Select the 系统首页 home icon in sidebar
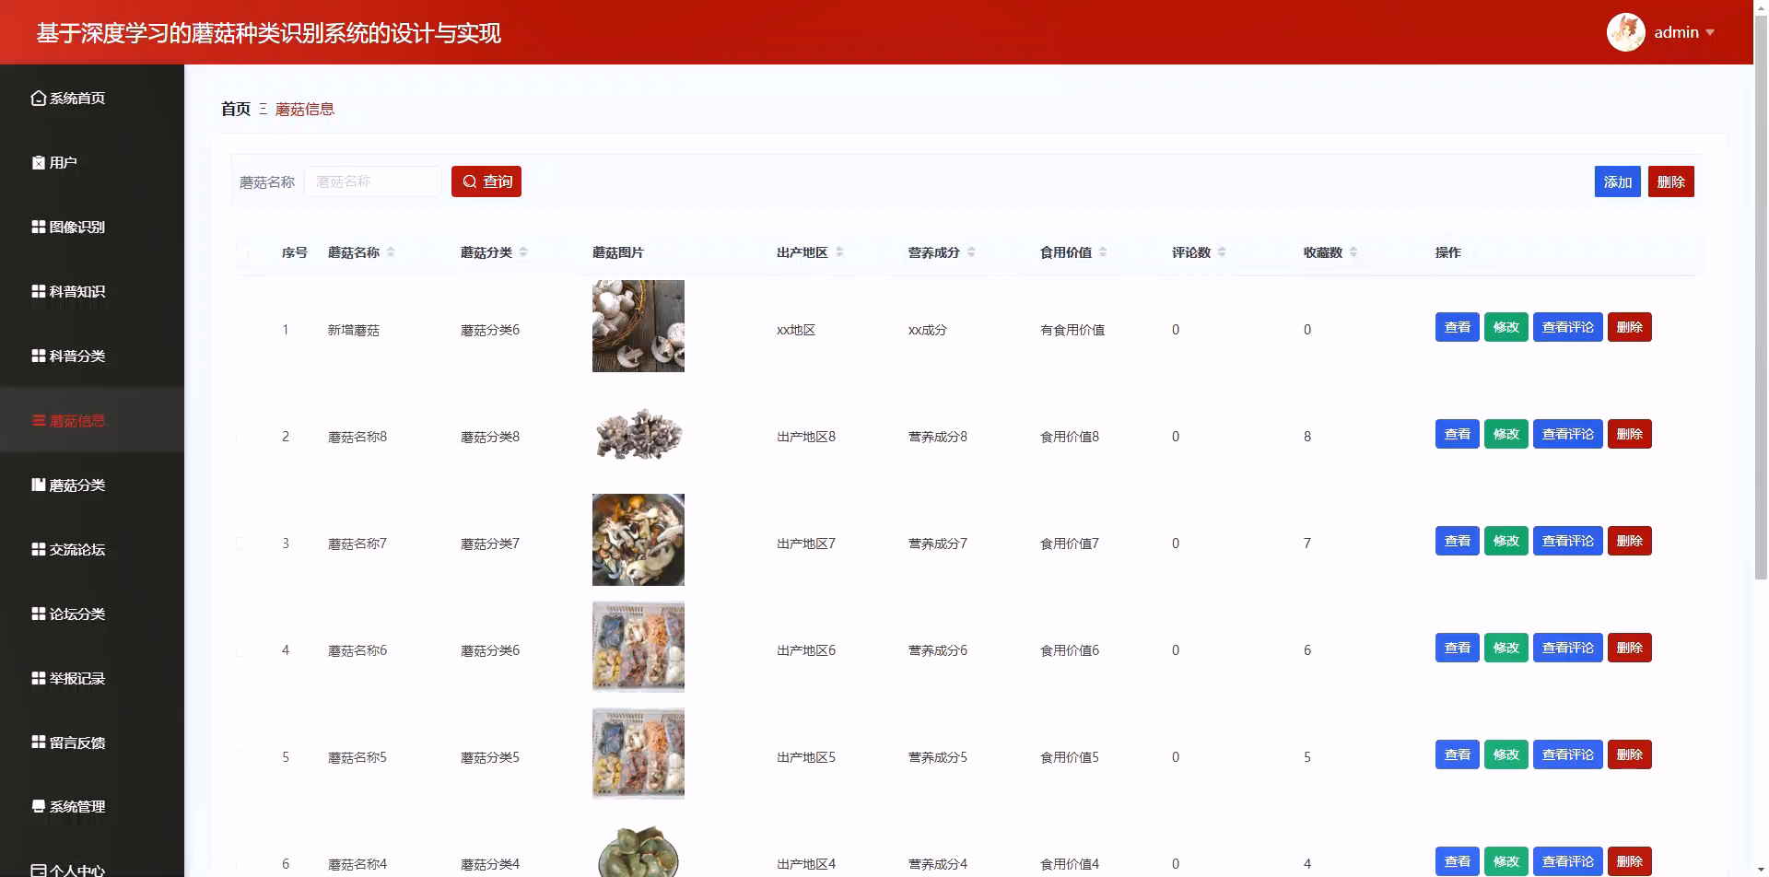The height and width of the screenshot is (877, 1769). tap(39, 98)
